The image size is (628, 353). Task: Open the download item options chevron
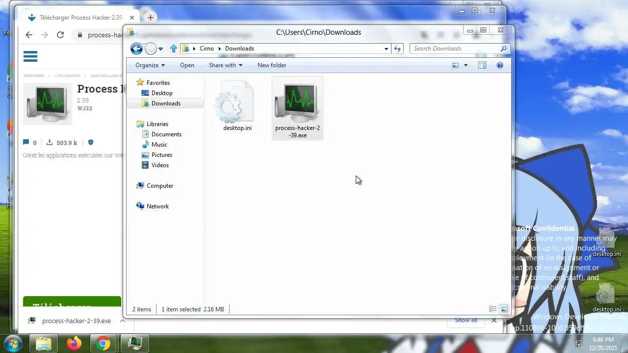pos(122,321)
